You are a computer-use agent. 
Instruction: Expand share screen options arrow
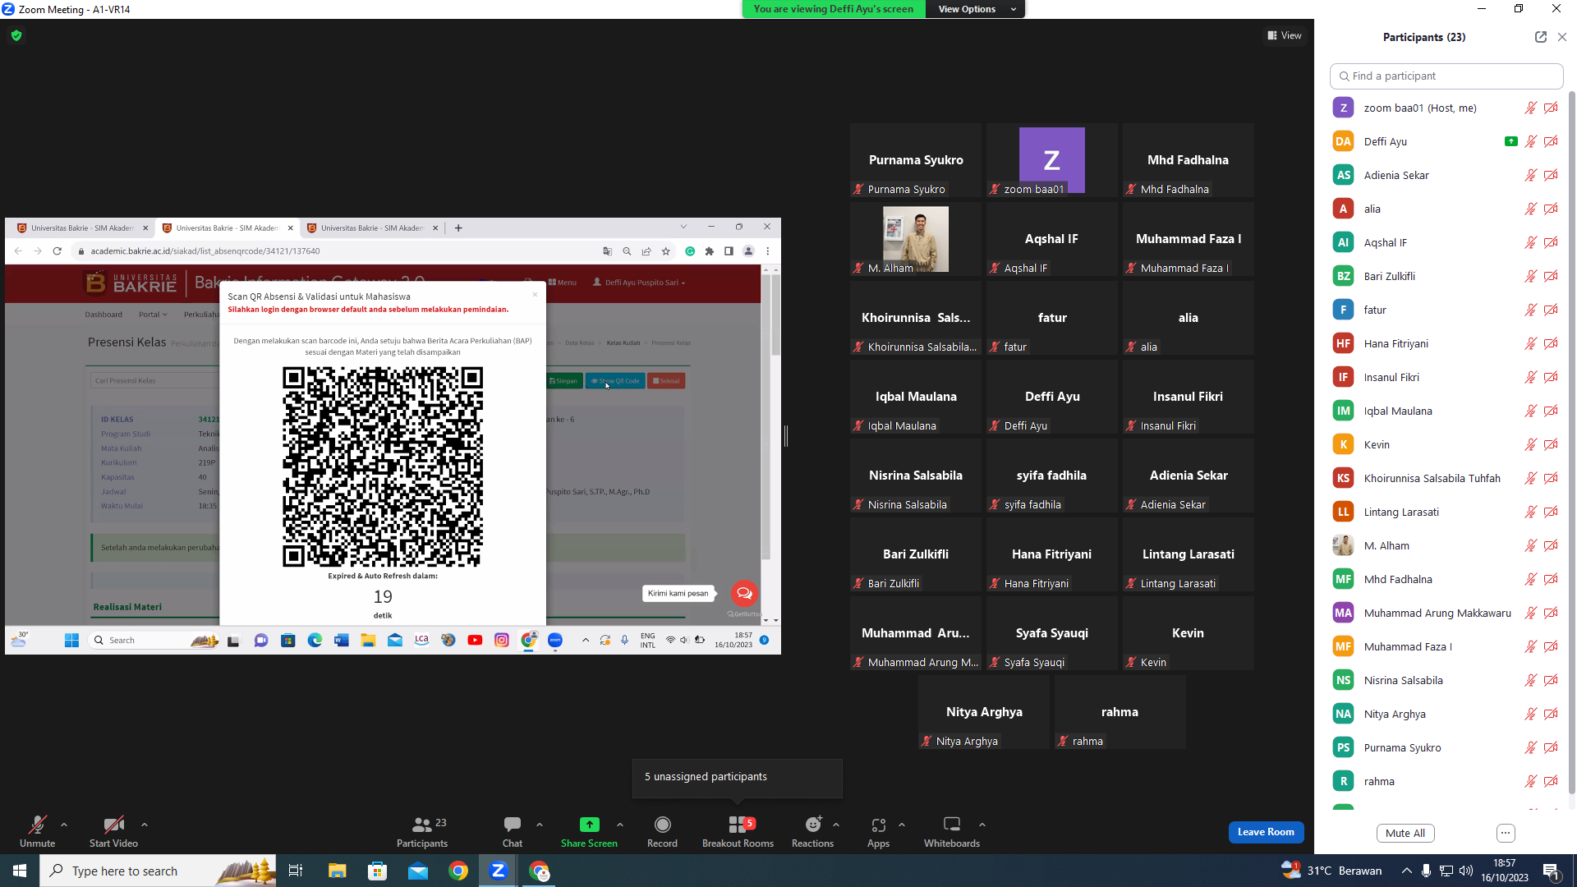pyautogui.click(x=620, y=825)
